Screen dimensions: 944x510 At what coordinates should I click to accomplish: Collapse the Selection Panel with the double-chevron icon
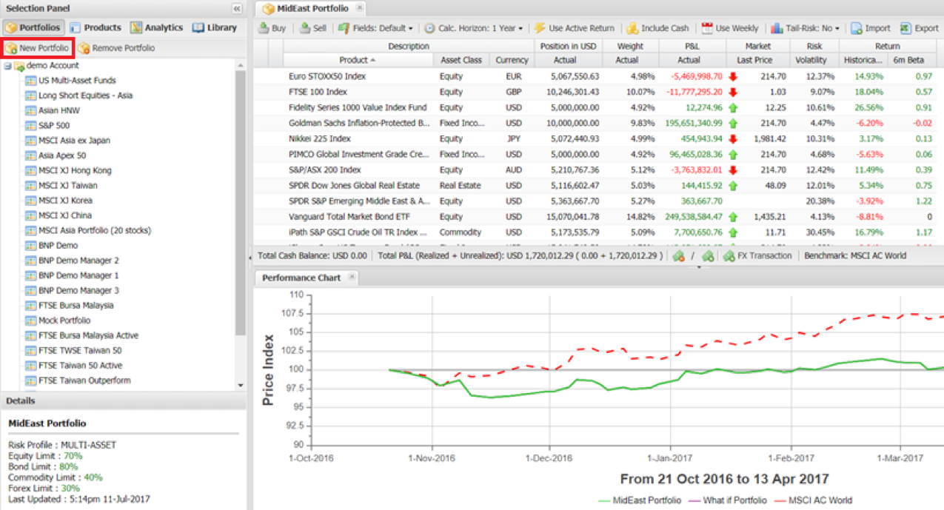(x=237, y=9)
